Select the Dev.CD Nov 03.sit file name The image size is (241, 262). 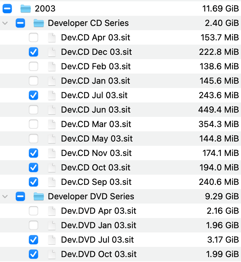click(x=96, y=153)
